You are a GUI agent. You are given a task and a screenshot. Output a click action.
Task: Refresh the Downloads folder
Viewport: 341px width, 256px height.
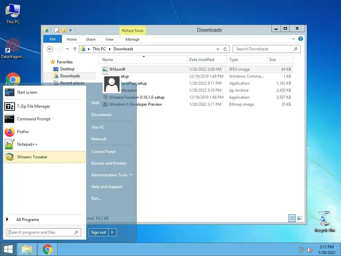pyautogui.click(x=225, y=49)
